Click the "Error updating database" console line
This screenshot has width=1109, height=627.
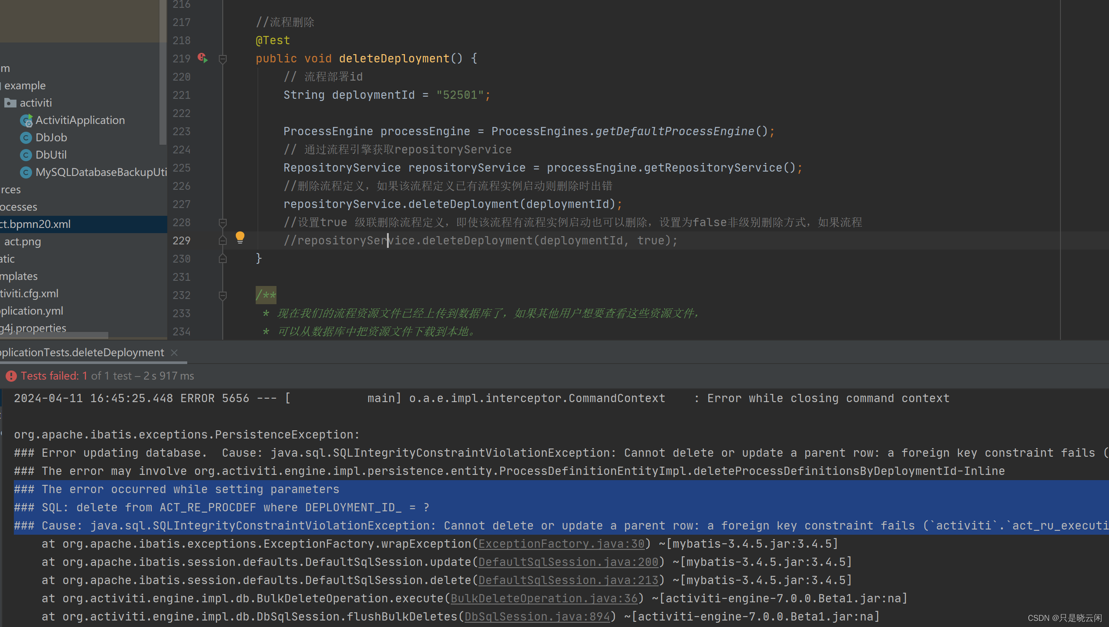(x=561, y=453)
